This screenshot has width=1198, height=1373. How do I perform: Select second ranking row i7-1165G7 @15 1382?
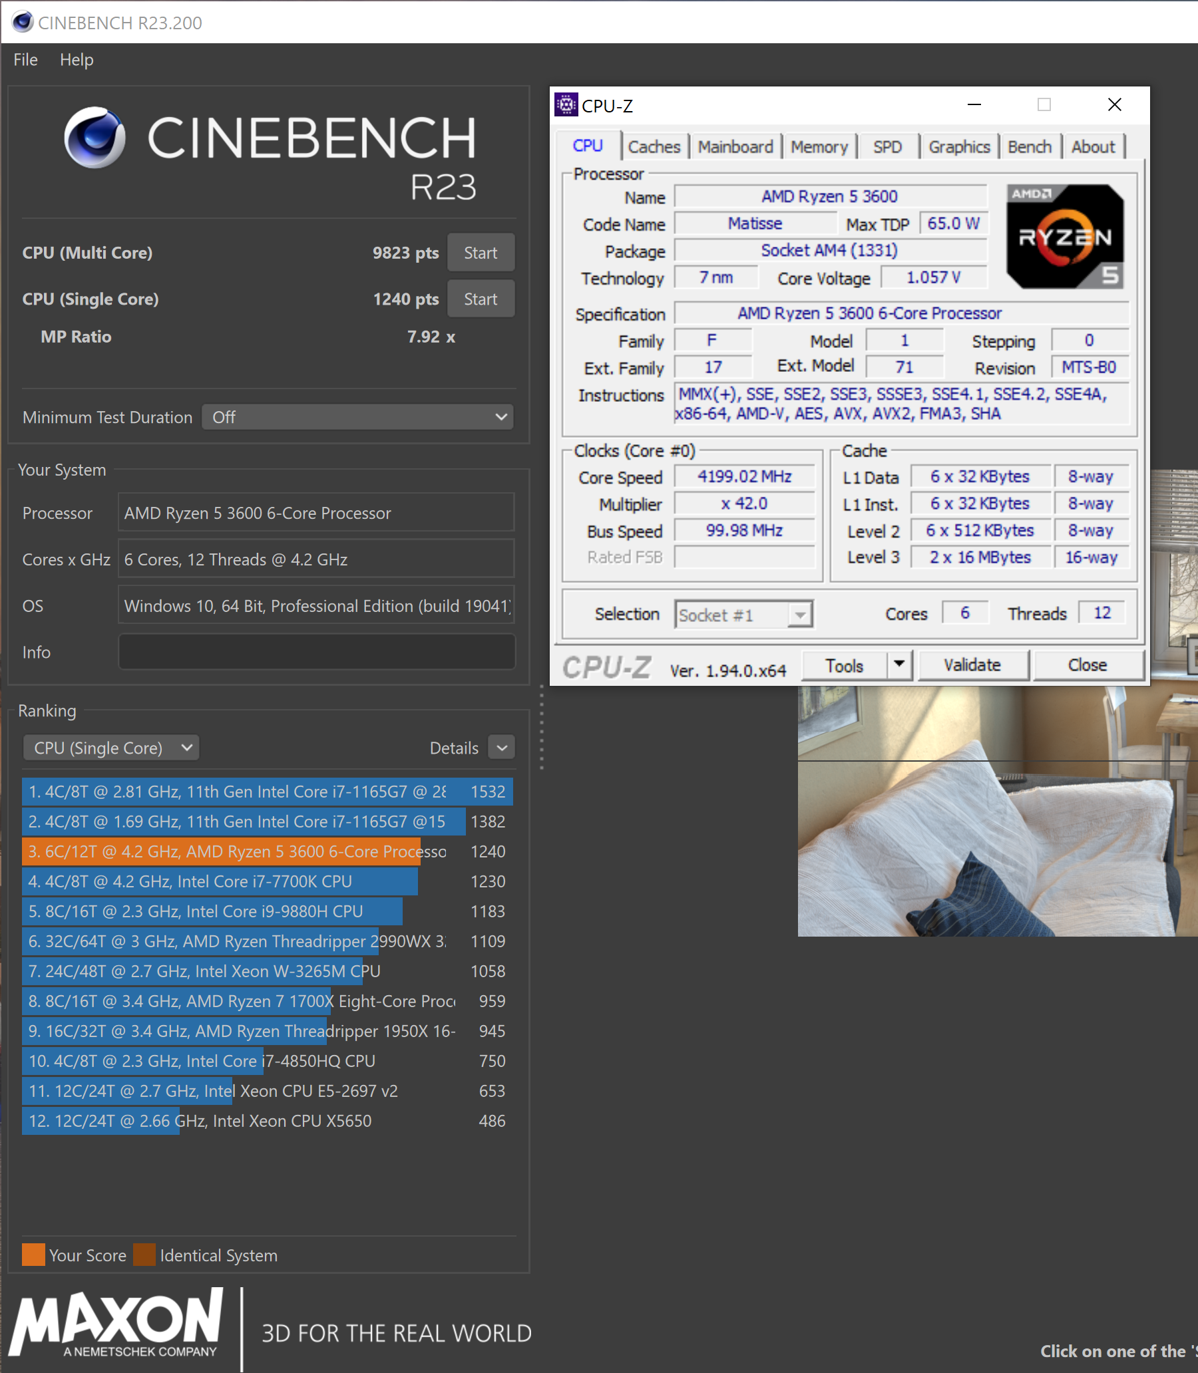click(x=268, y=822)
